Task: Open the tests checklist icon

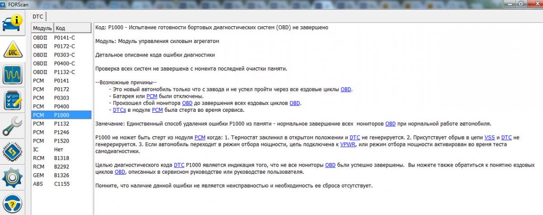Action: coord(12,100)
